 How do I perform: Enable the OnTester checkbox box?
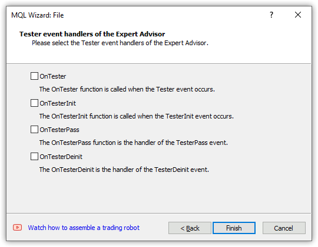[34, 76]
